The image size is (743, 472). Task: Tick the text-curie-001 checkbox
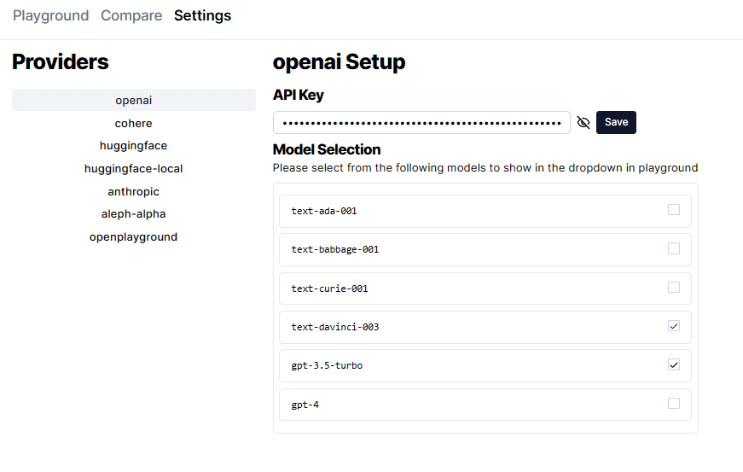coord(674,288)
